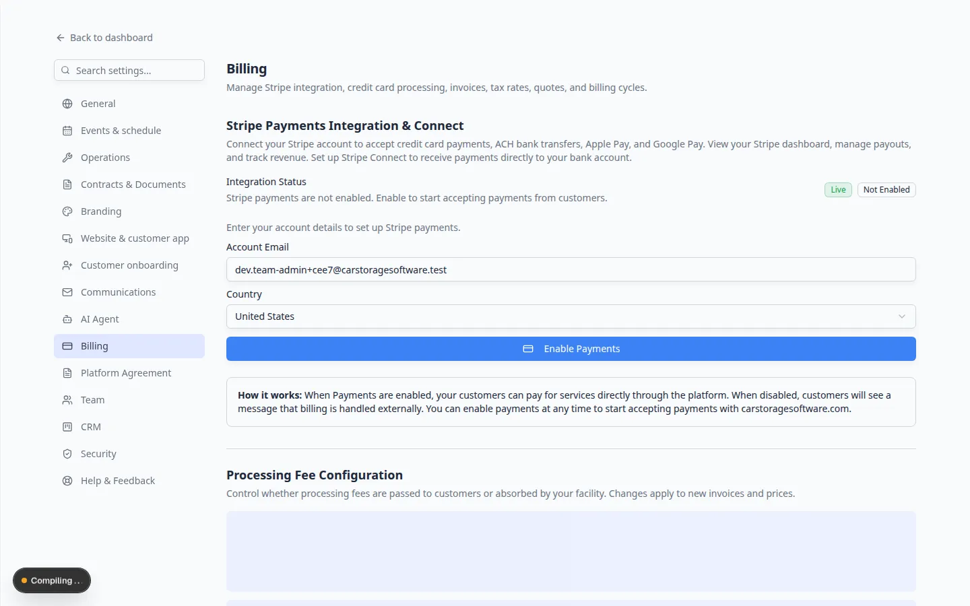Open Branding settings
970x606 pixels.
click(x=129, y=211)
